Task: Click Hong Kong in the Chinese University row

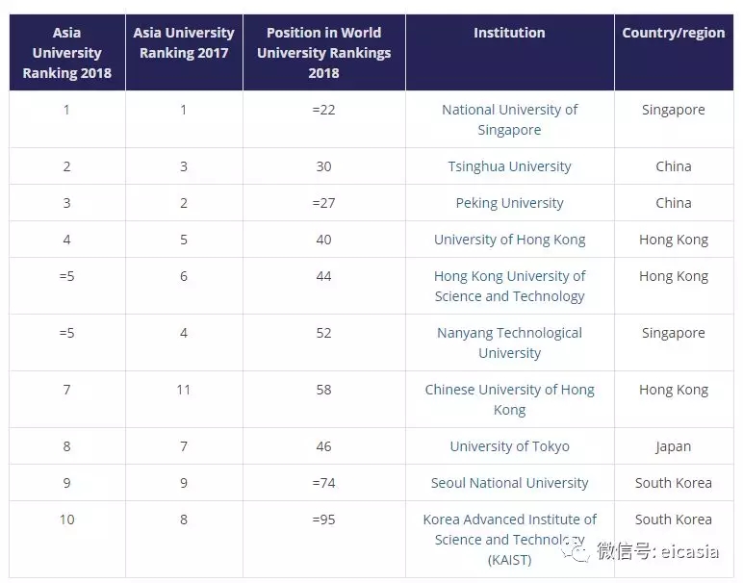Action: pyautogui.click(x=674, y=390)
